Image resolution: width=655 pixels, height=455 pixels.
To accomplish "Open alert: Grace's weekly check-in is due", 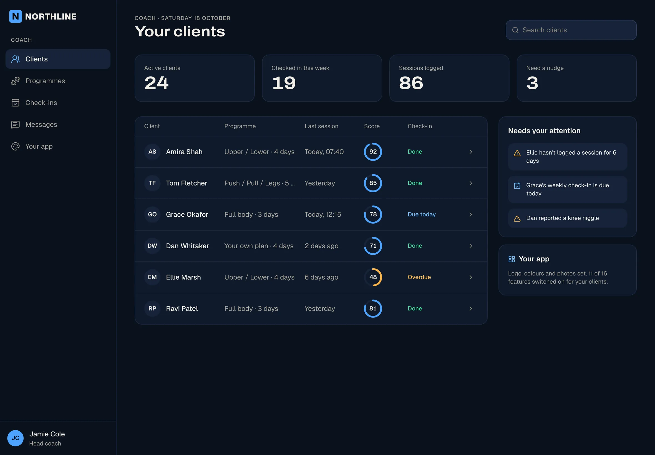I will [x=568, y=189].
